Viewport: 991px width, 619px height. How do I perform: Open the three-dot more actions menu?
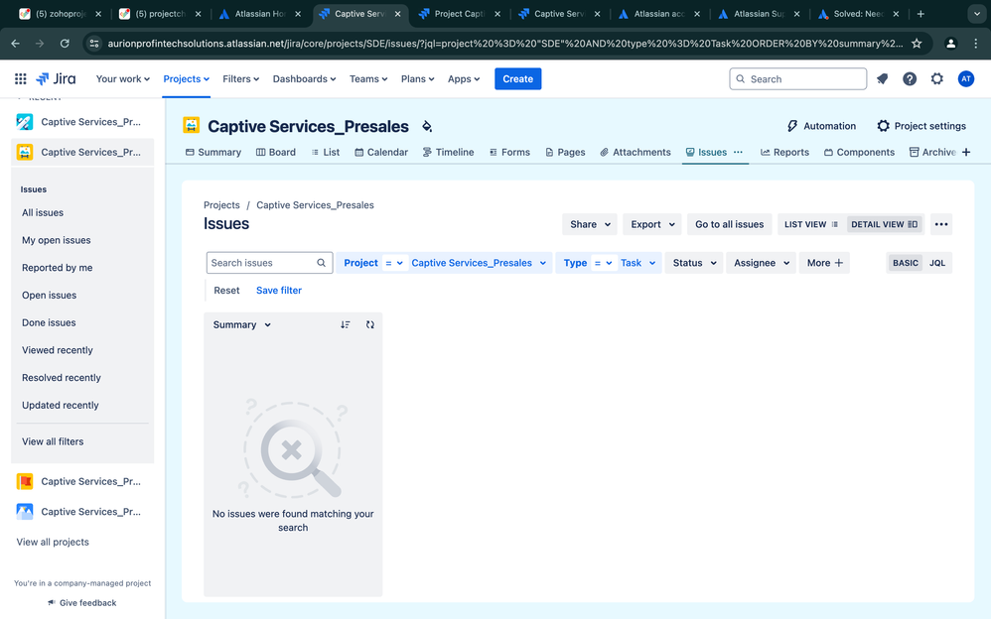[941, 224]
